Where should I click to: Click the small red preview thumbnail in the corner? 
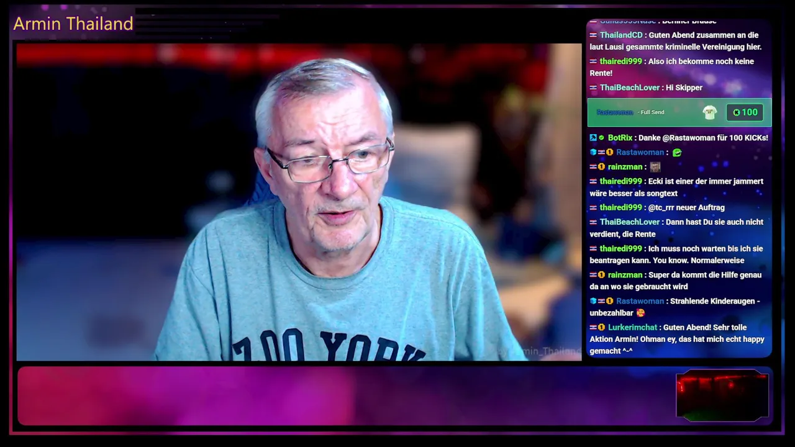coord(722,395)
